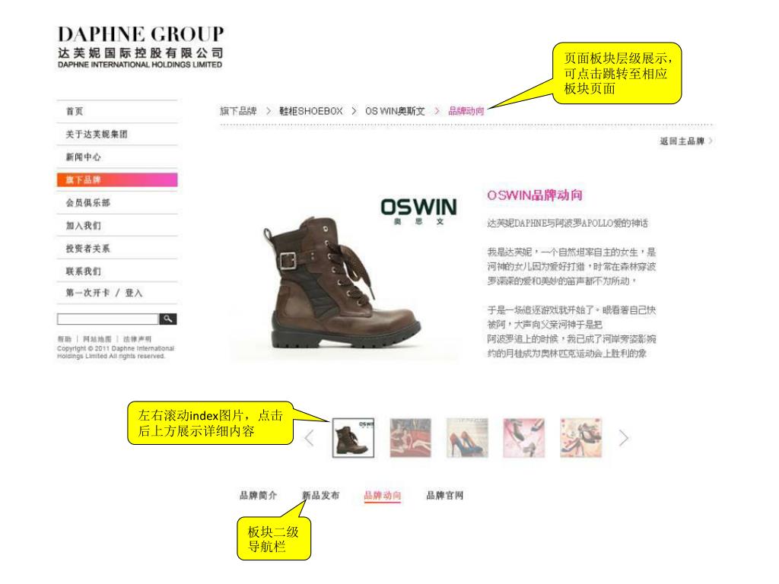Go to previous thumbnails with left arrow
Image resolution: width=779 pixels, height=584 pixels.
310,438
